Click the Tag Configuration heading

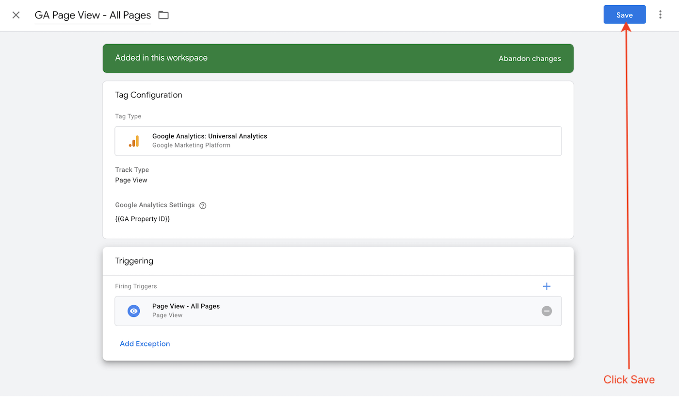click(148, 95)
